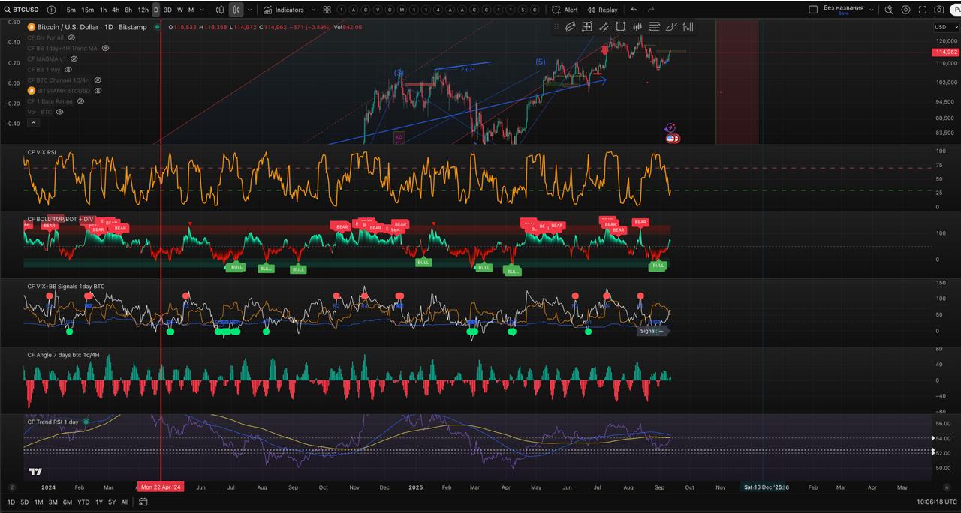
Task: Choose the 12h timeframe
Action: 143,10
